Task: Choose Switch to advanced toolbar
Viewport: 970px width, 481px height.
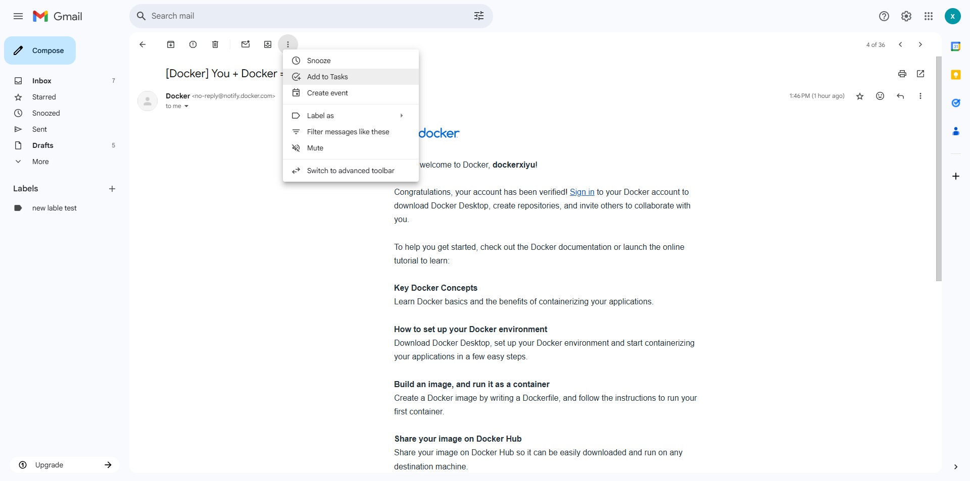Action: tap(351, 171)
